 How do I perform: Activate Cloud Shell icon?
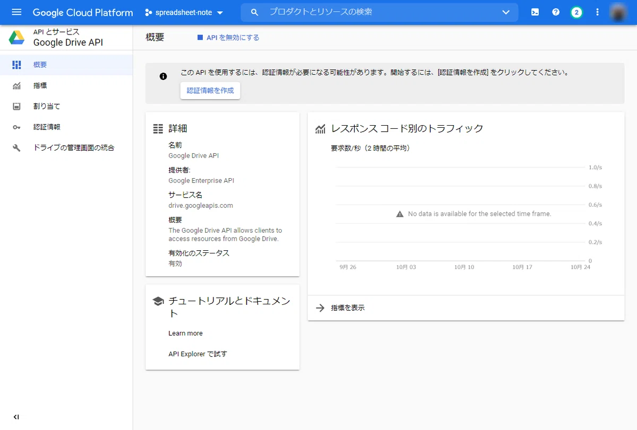coord(535,12)
